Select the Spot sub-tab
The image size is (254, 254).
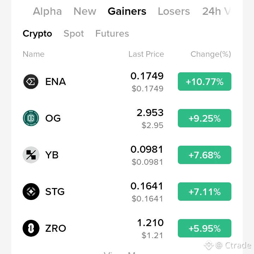(74, 34)
